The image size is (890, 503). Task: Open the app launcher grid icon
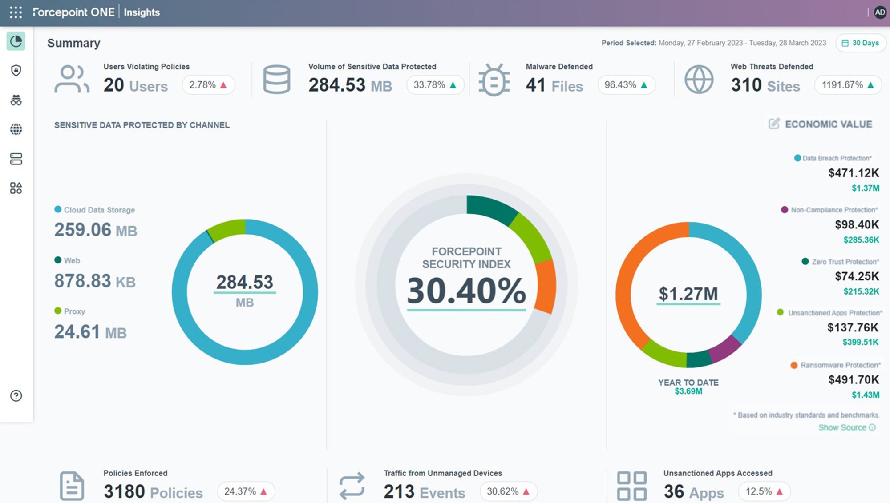pos(16,12)
